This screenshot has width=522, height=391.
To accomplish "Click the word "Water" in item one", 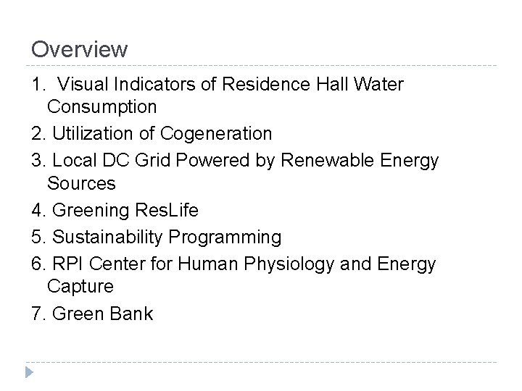I will click(x=379, y=84).
